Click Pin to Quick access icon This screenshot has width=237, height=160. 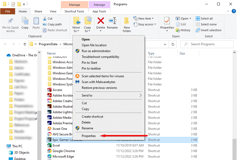pos(10,21)
